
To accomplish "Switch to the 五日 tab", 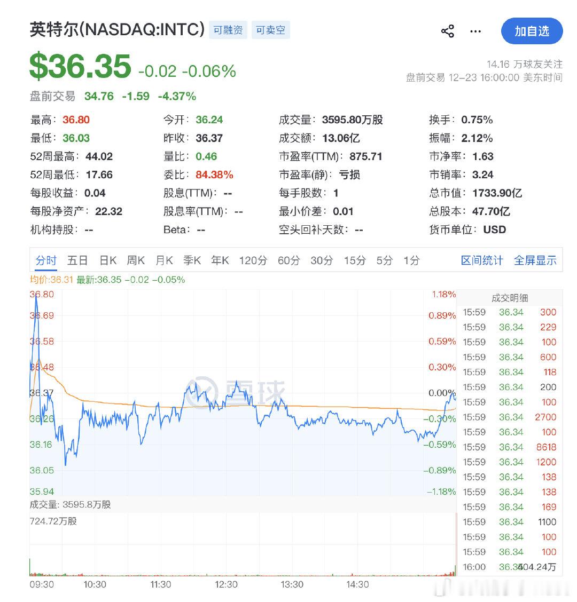I will tap(77, 260).
